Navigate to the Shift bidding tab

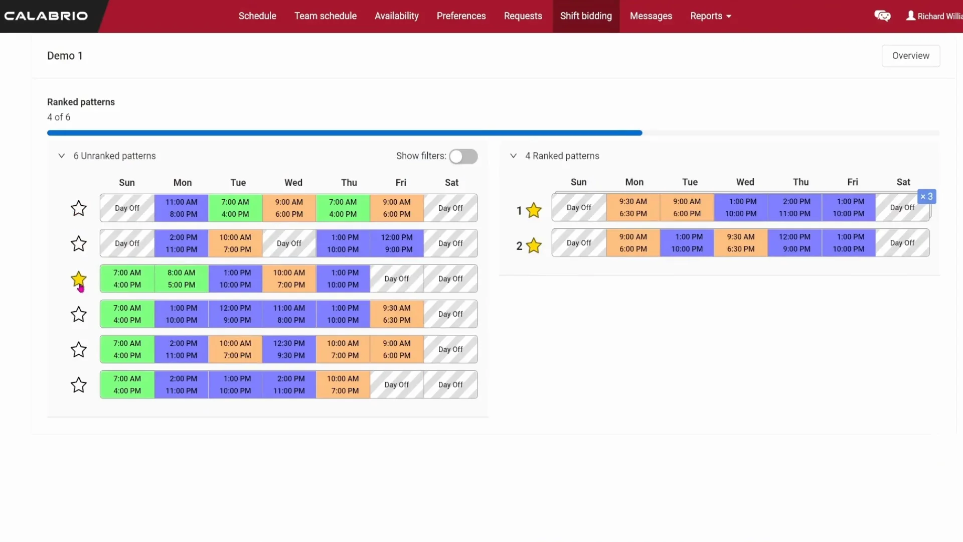586,16
